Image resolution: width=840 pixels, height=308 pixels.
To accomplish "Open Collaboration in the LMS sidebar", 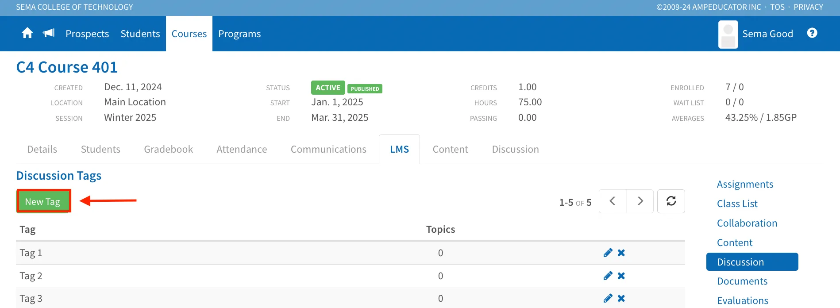I will pos(747,223).
